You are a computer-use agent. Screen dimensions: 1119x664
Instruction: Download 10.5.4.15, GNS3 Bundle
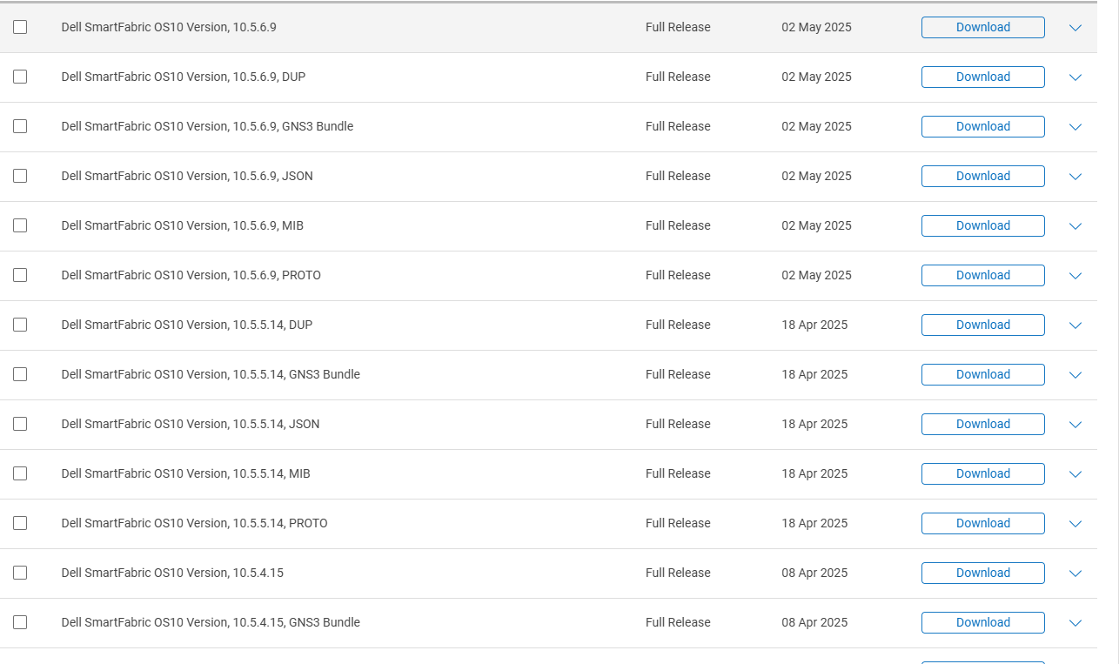983,622
